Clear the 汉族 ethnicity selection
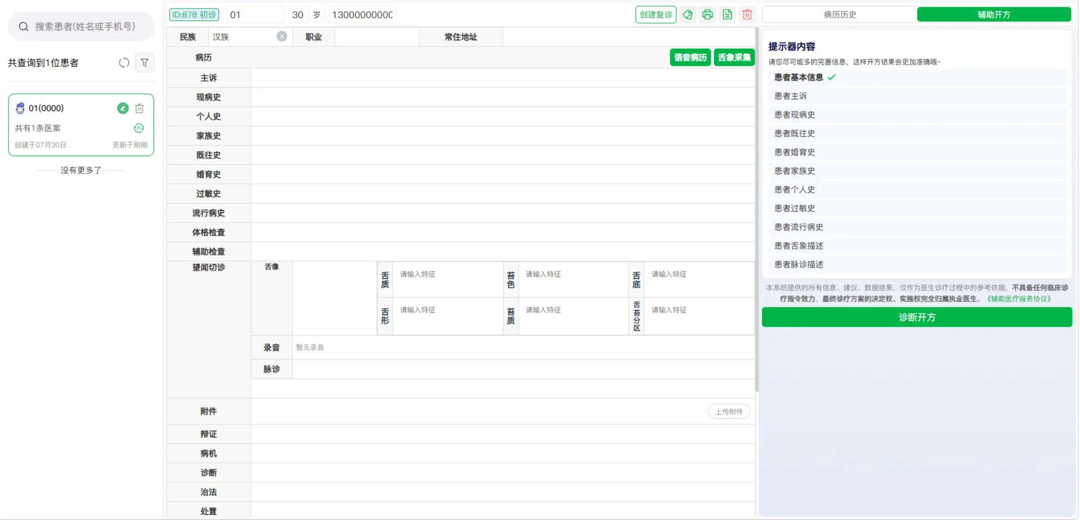Image resolution: width=1080 pixels, height=520 pixels. pyautogui.click(x=282, y=36)
